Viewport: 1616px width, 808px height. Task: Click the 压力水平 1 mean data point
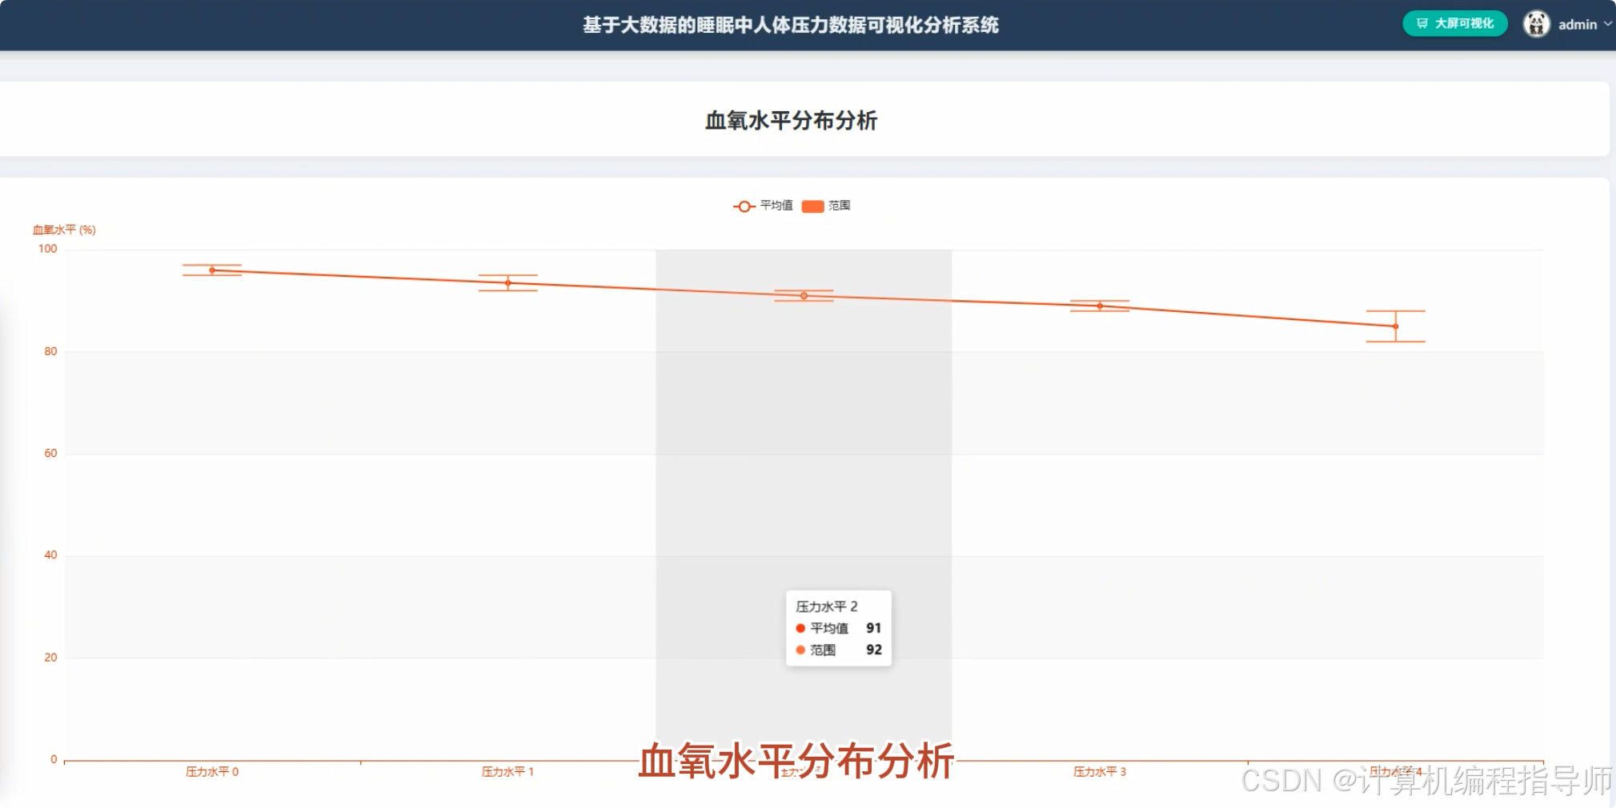tap(508, 282)
